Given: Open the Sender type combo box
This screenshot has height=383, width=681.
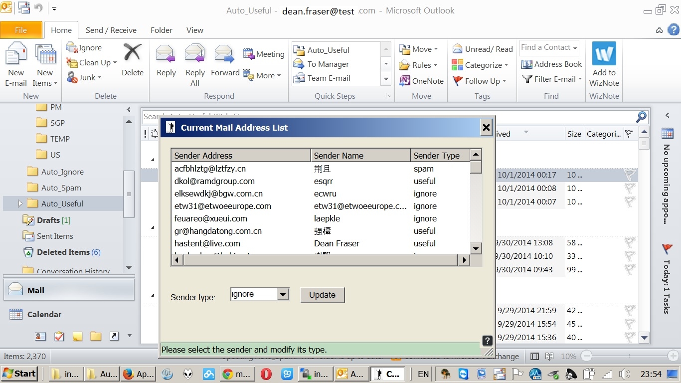Looking at the screenshot, I should point(259,294).
